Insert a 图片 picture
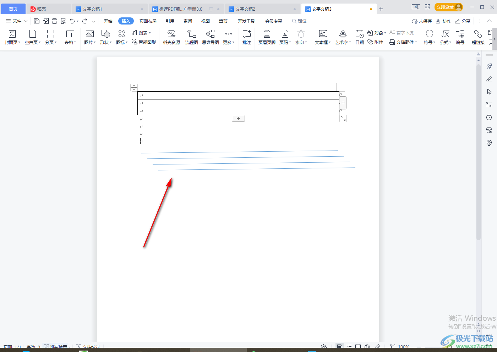The image size is (497, 352). 90,37
